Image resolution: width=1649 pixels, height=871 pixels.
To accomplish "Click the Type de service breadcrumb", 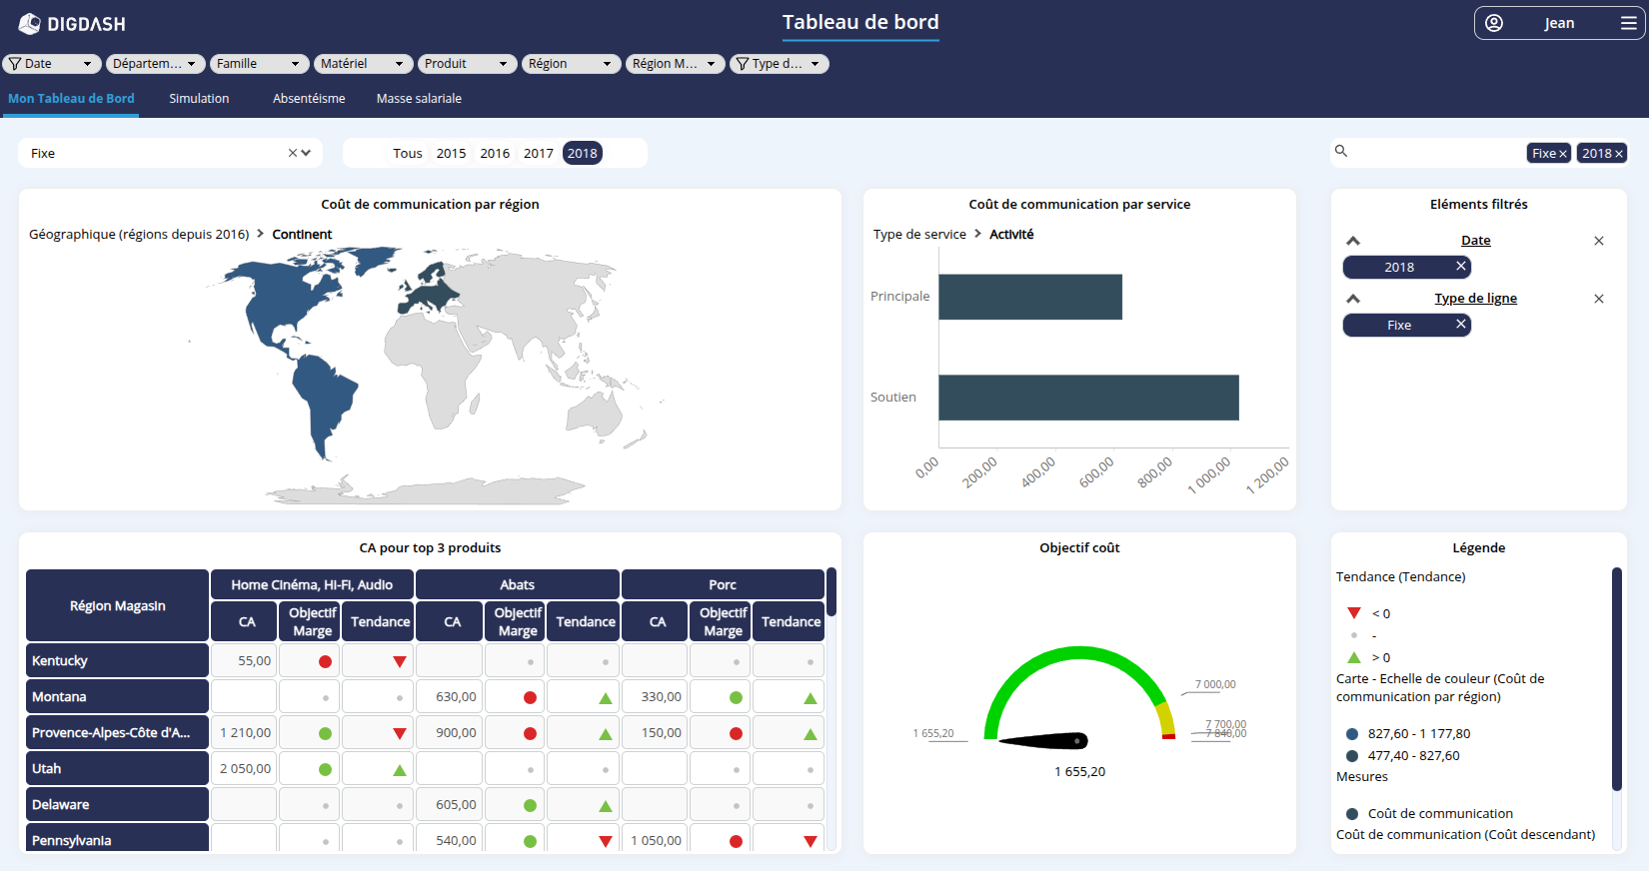I will tap(919, 235).
